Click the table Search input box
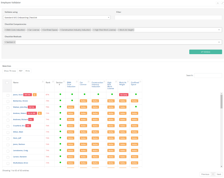 [208, 75]
